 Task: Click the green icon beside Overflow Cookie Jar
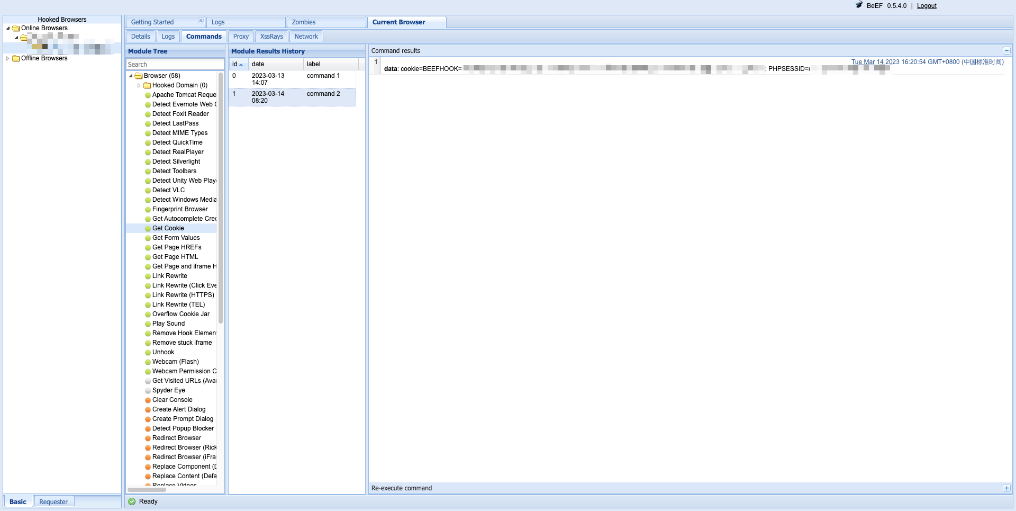(x=148, y=315)
